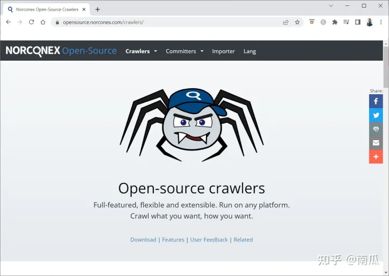Click the Norconex Open-Source logo
This screenshot has width=389, height=276.
click(x=61, y=51)
